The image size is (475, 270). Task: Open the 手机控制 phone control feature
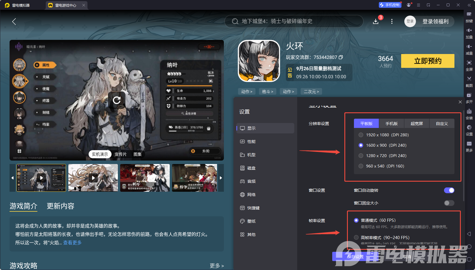pyautogui.click(x=390, y=5)
